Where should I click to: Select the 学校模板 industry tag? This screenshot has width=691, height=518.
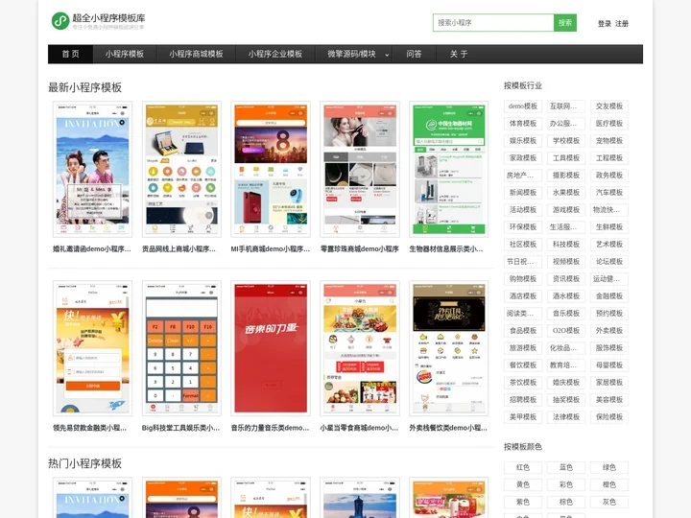pos(566,140)
